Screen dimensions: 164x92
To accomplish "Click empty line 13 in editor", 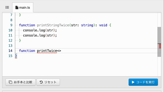I will (86, 45).
